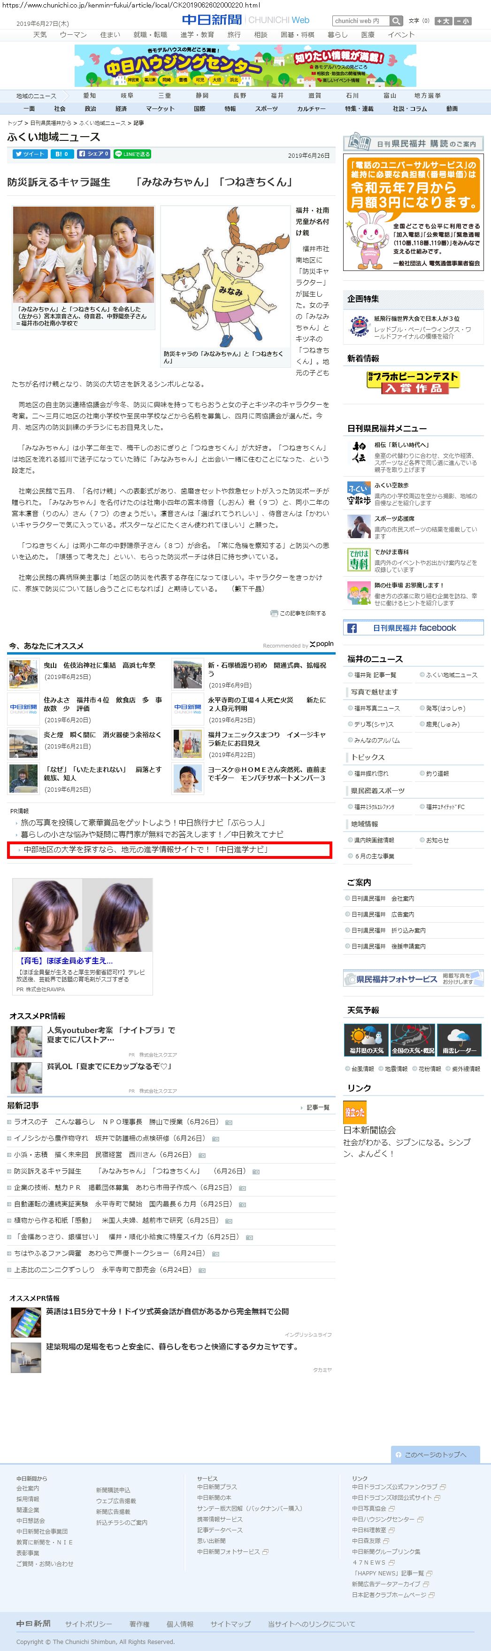Open the 中日ドラゴンズ公式ファンクラブ footer link

click(x=395, y=1487)
